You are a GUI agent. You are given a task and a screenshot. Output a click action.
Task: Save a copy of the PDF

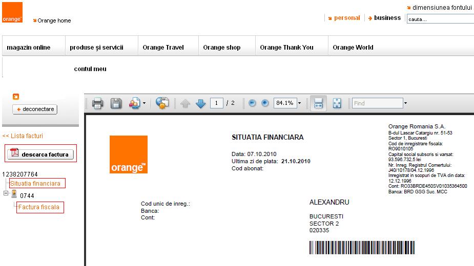[116, 103]
